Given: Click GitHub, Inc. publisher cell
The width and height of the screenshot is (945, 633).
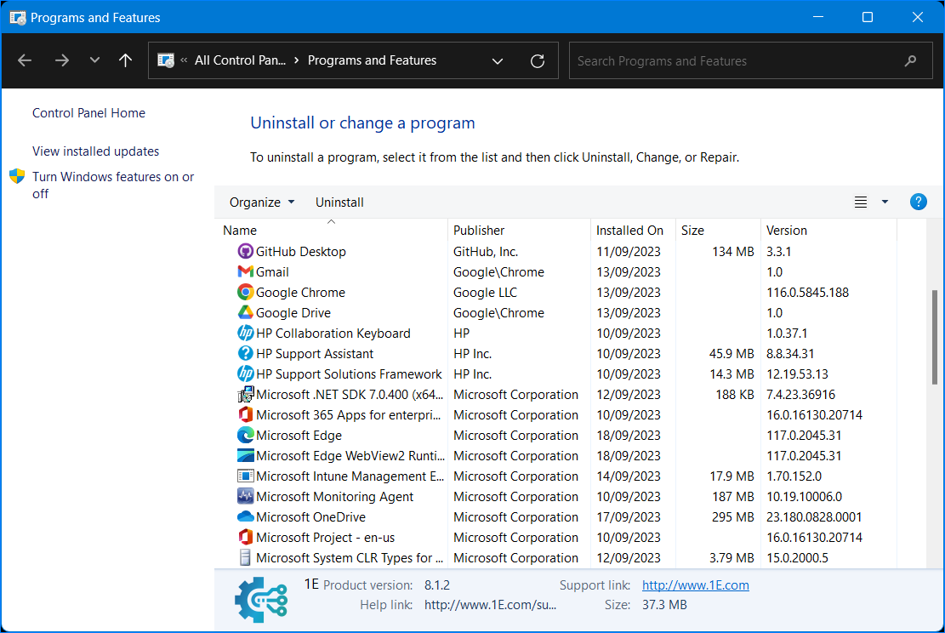Looking at the screenshot, I should tap(485, 251).
